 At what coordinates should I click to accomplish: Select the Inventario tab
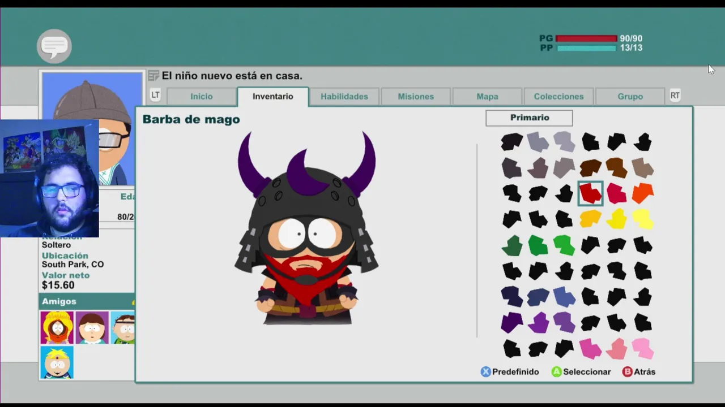(x=273, y=97)
